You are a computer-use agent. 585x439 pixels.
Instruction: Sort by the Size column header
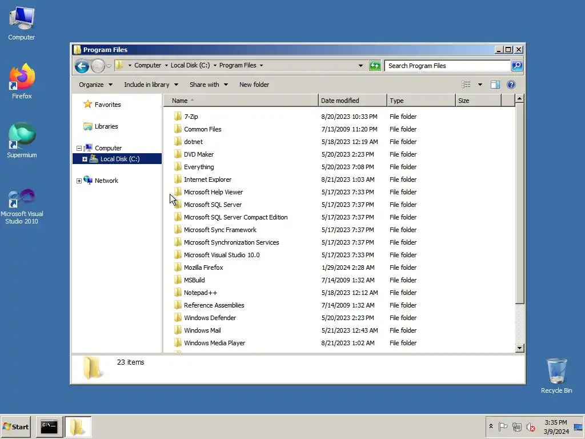click(x=478, y=101)
